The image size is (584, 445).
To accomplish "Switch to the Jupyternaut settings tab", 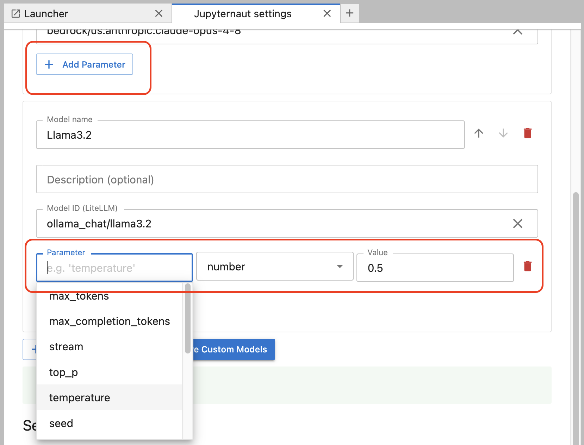I will click(x=256, y=13).
